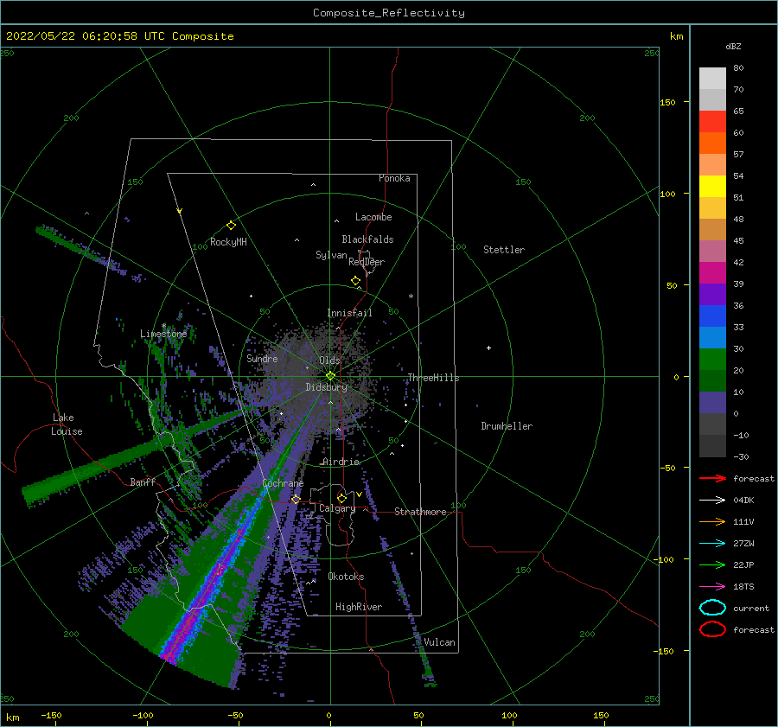Click the Innisfail city label
This screenshot has width=778, height=727.
click(x=349, y=313)
